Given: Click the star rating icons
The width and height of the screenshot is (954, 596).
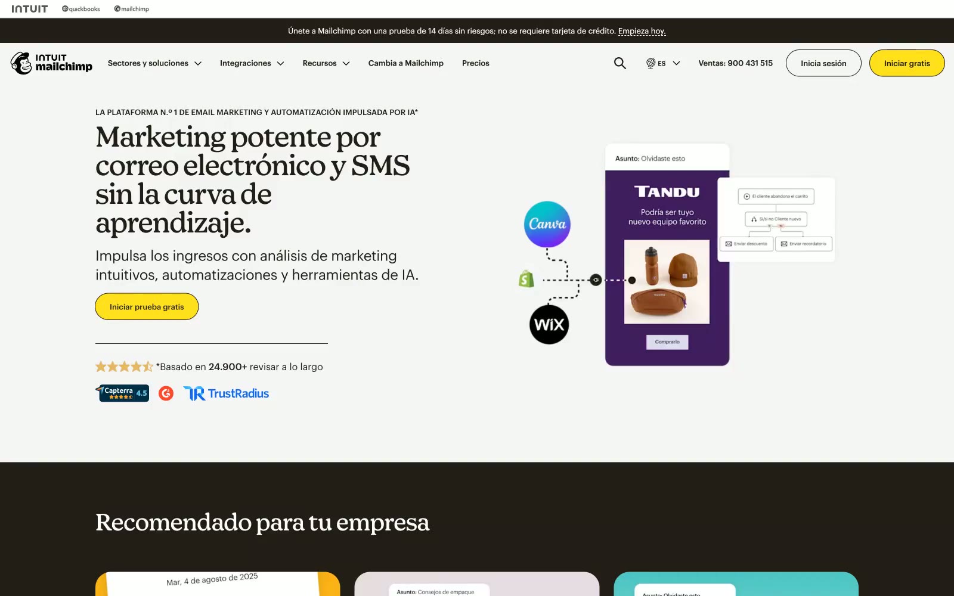Looking at the screenshot, I should point(125,367).
